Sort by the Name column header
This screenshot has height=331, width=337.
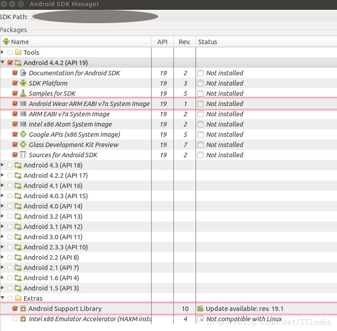[x=76, y=41]
